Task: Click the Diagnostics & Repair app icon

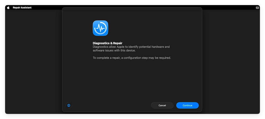Action: click(x=100, y=28)
